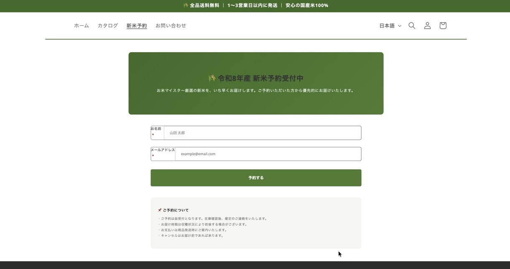This screenshot has height=269, width=510.
Task: Select the 新米予約 menu item
Action: tap(137, 25)
